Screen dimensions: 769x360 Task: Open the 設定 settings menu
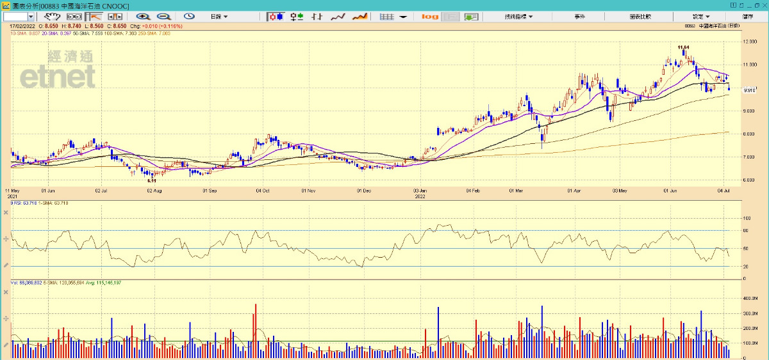pyautogui.click(x=701, y=17)
